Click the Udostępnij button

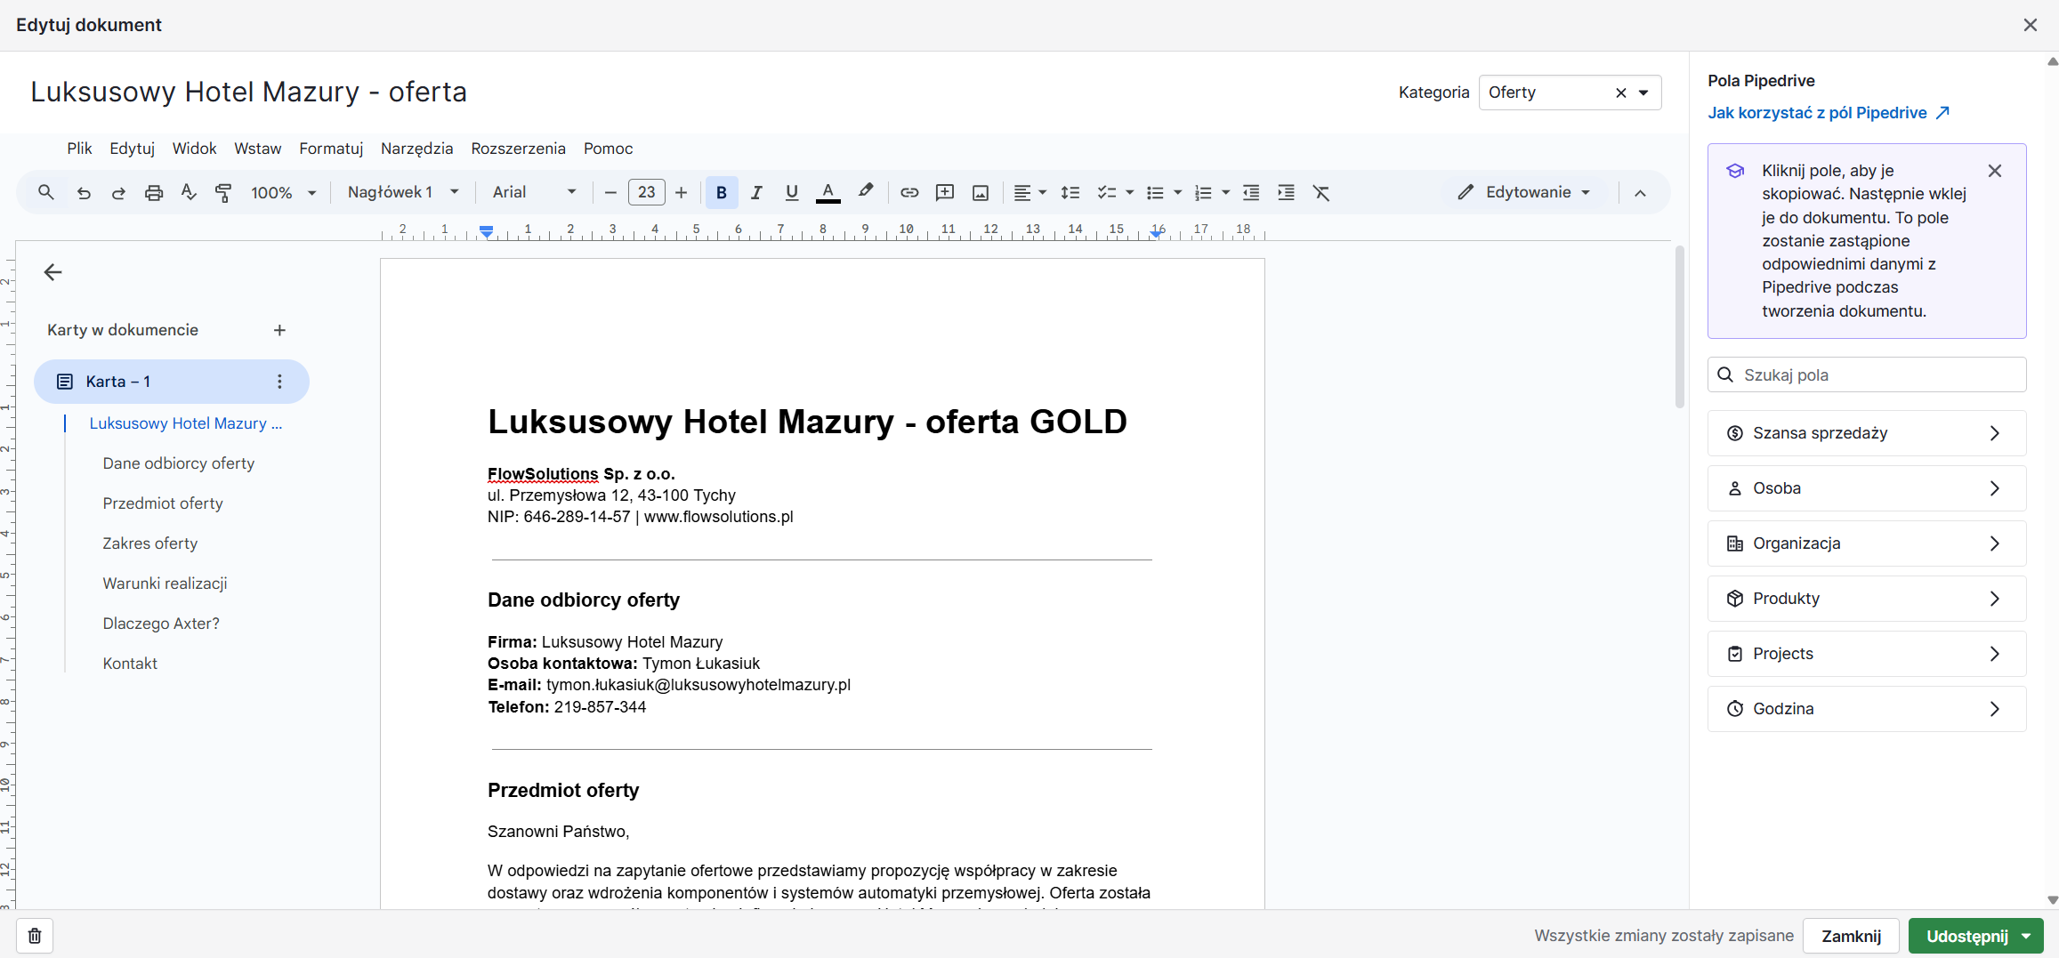click(x=1976, y=936)
